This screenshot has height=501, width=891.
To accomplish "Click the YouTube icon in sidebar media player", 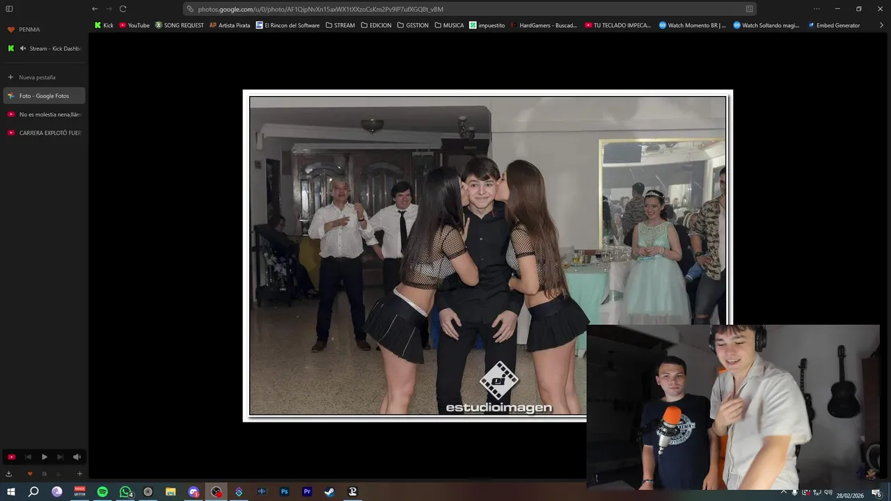I will pos(11,457).
